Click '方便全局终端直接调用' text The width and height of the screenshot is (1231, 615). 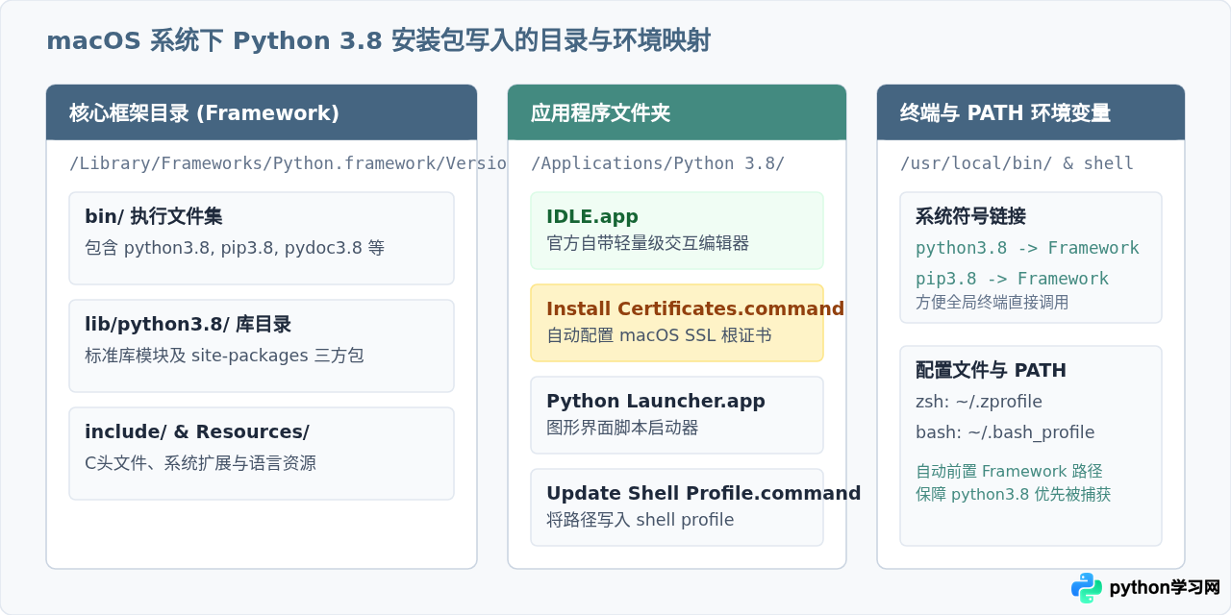992,302
